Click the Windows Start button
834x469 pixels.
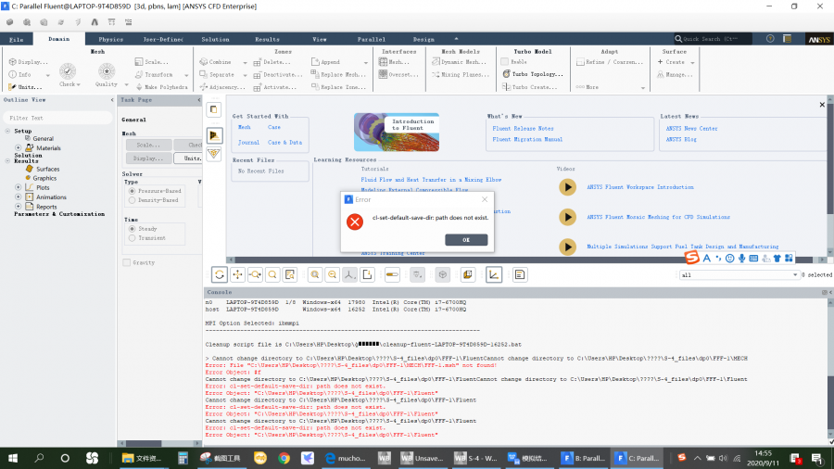tap(13, 458)
